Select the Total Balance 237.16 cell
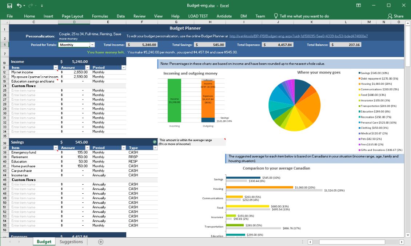The image size is (411, 246). tap(346, 45)
